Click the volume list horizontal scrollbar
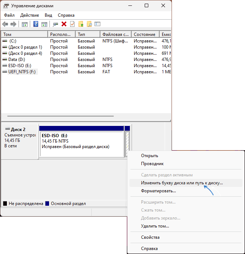The width and height of the screenshot is (245, 254). pyautogui.click(x=60, y=116)
